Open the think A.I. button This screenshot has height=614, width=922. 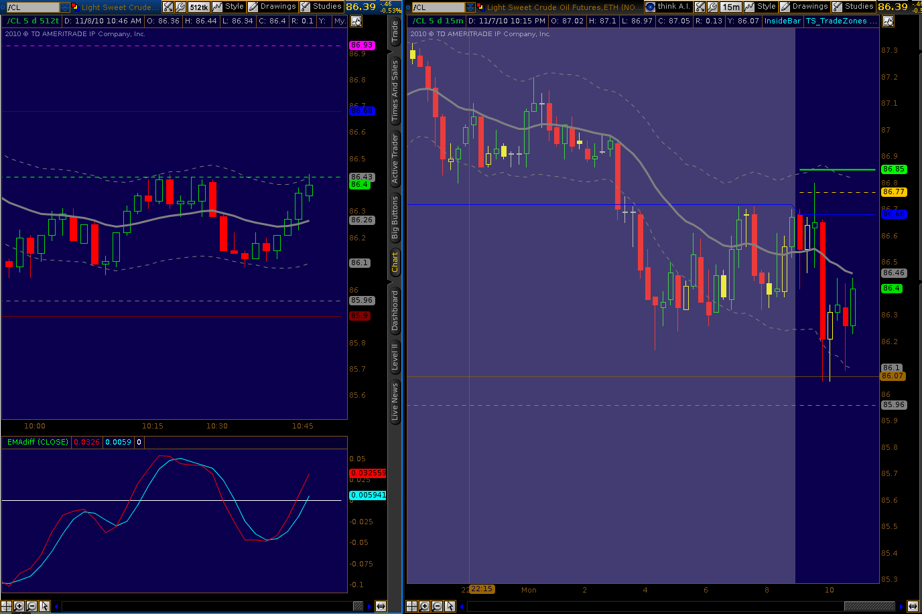(x=667, y=7)
